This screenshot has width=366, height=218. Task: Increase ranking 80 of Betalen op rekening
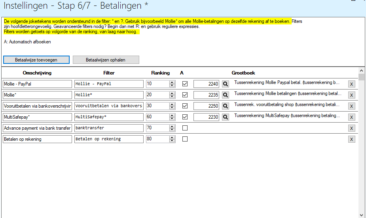click(x=172, y=137)
